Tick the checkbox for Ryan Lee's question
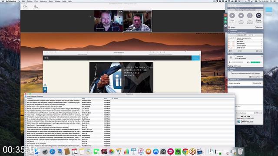 26,140
